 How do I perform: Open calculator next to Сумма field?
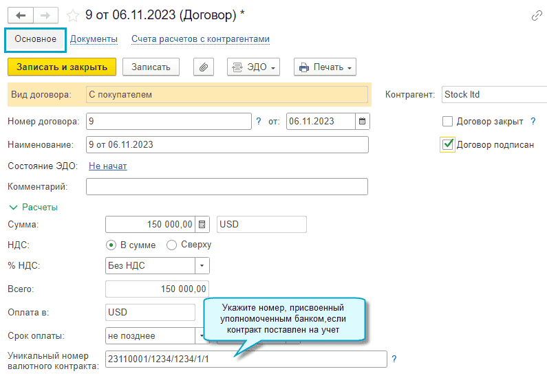(x=202, y=224)
